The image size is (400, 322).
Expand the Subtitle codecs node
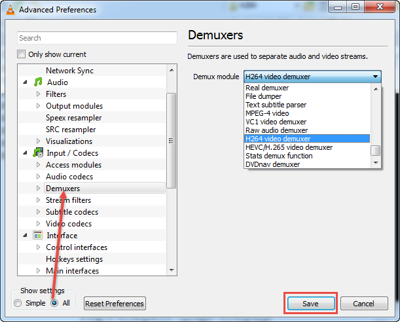(38, 211)
